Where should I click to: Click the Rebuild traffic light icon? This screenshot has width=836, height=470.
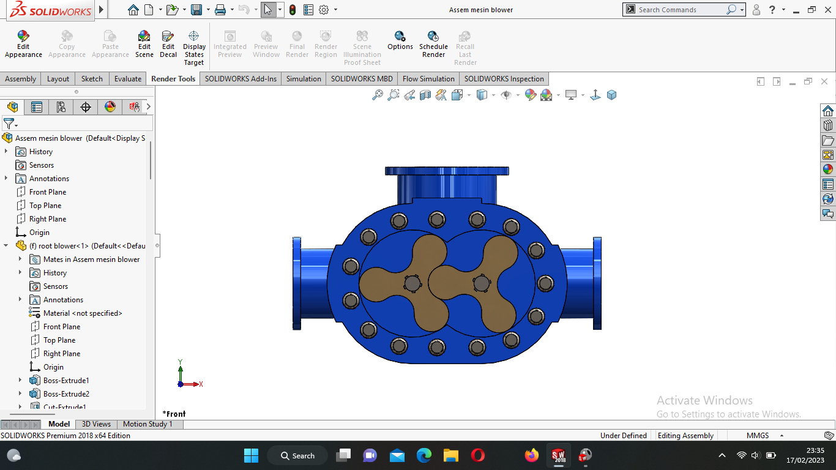click(293, 10)
